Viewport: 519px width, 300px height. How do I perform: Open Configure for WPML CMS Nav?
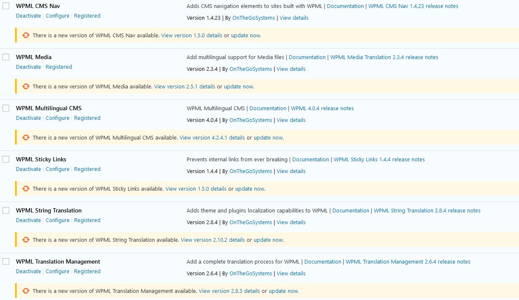tap(57, 16)
